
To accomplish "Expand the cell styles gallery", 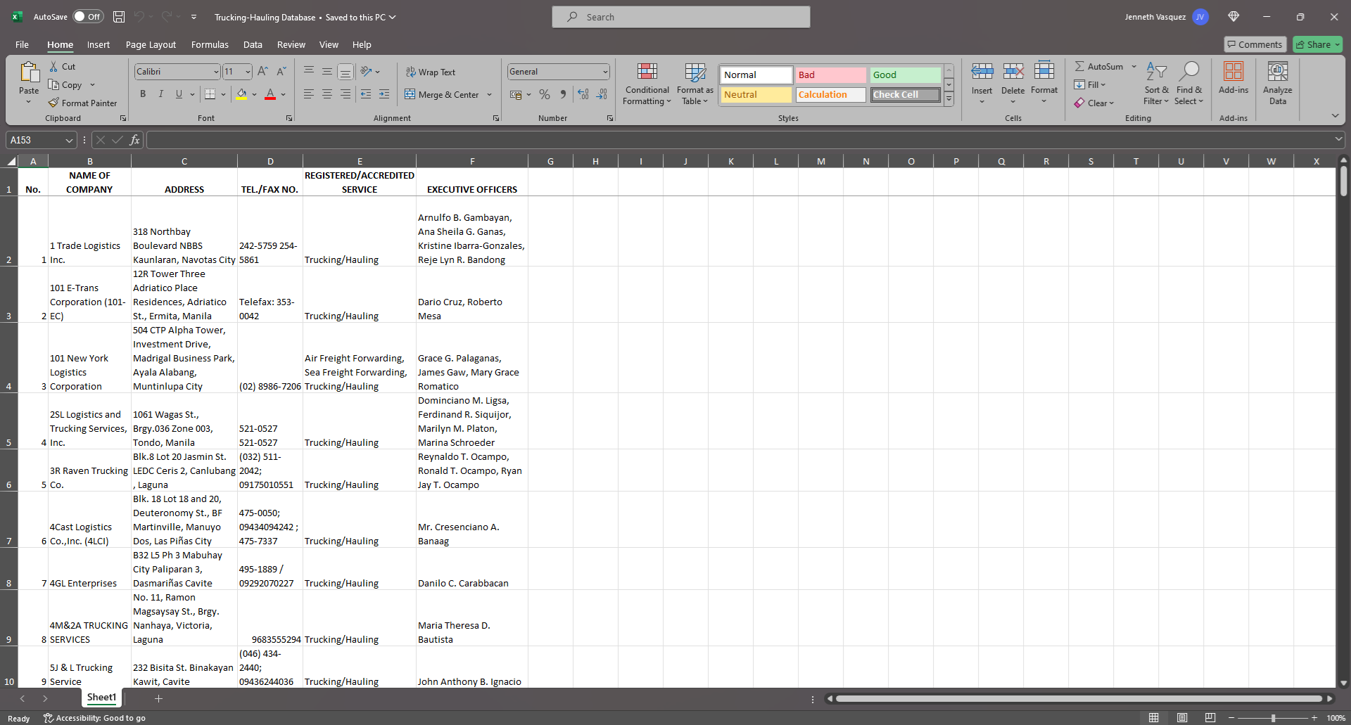I will [949, 99].
